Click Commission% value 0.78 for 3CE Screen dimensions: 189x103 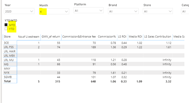point(113,43)
